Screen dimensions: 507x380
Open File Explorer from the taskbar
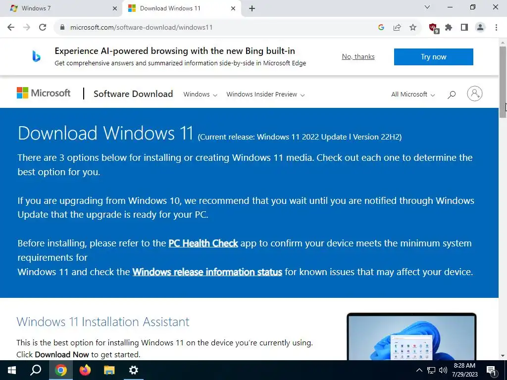[109, 370]
